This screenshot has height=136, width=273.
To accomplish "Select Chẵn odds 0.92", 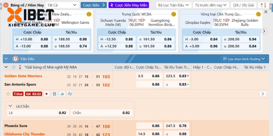I will coord(102,113).
